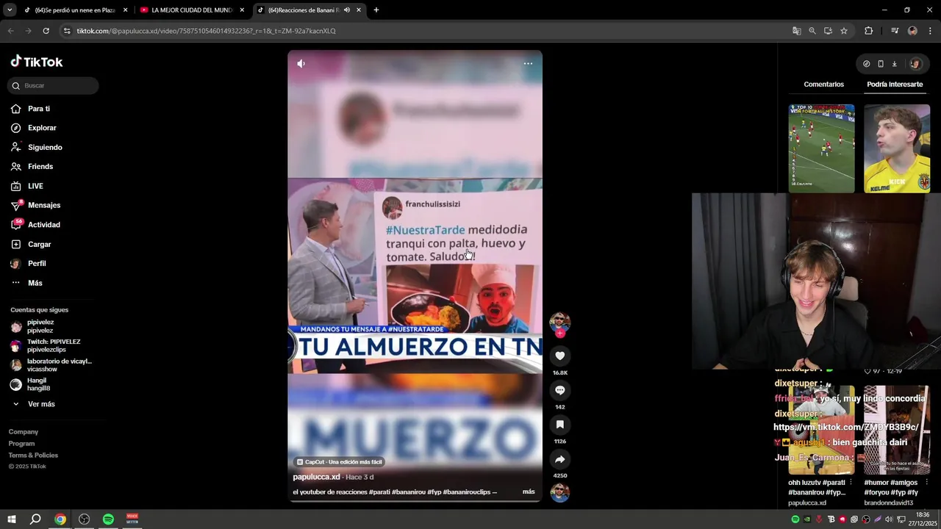The width and height of the screenshot is (941, 529).
Task: Like the video with the heart icon
Action: (559, 356)
